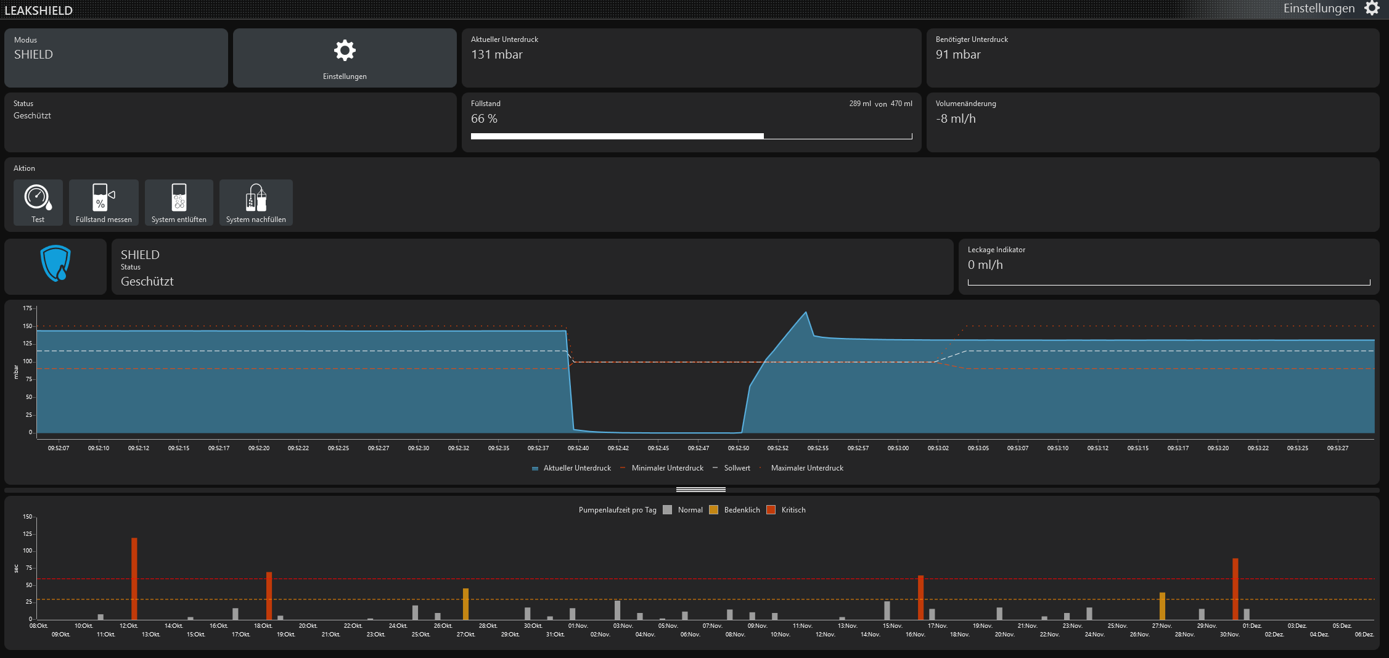Click the gear icon in Einstellungen tile
The width and height of the screenshot is (1389, 658).
point(345,51)
